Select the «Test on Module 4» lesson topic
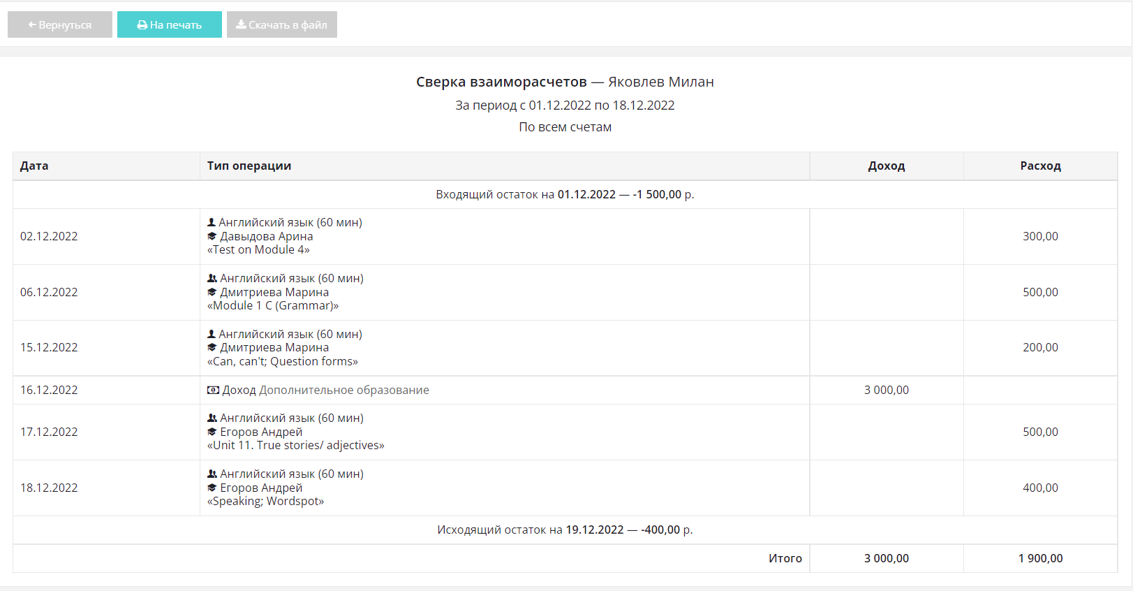 coord(258,249)
